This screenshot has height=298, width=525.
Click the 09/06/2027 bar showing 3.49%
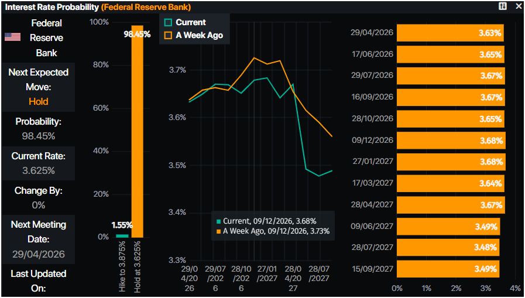[x=448, y=227]
